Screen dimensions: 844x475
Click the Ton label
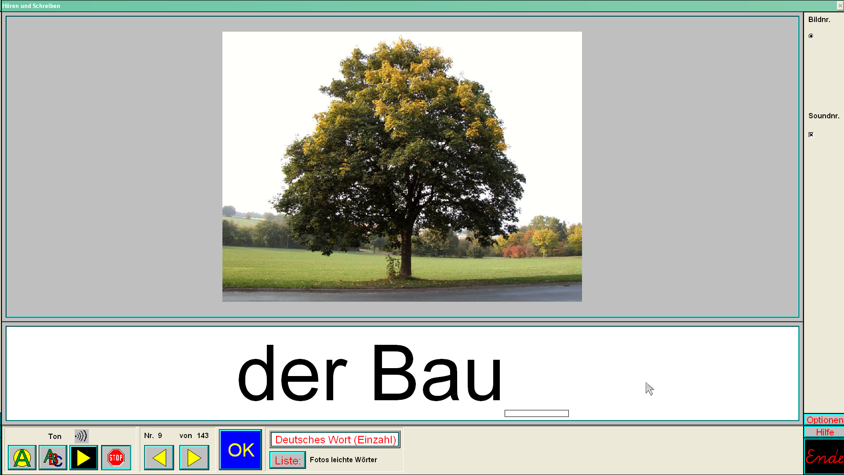(x=55, y=436)
